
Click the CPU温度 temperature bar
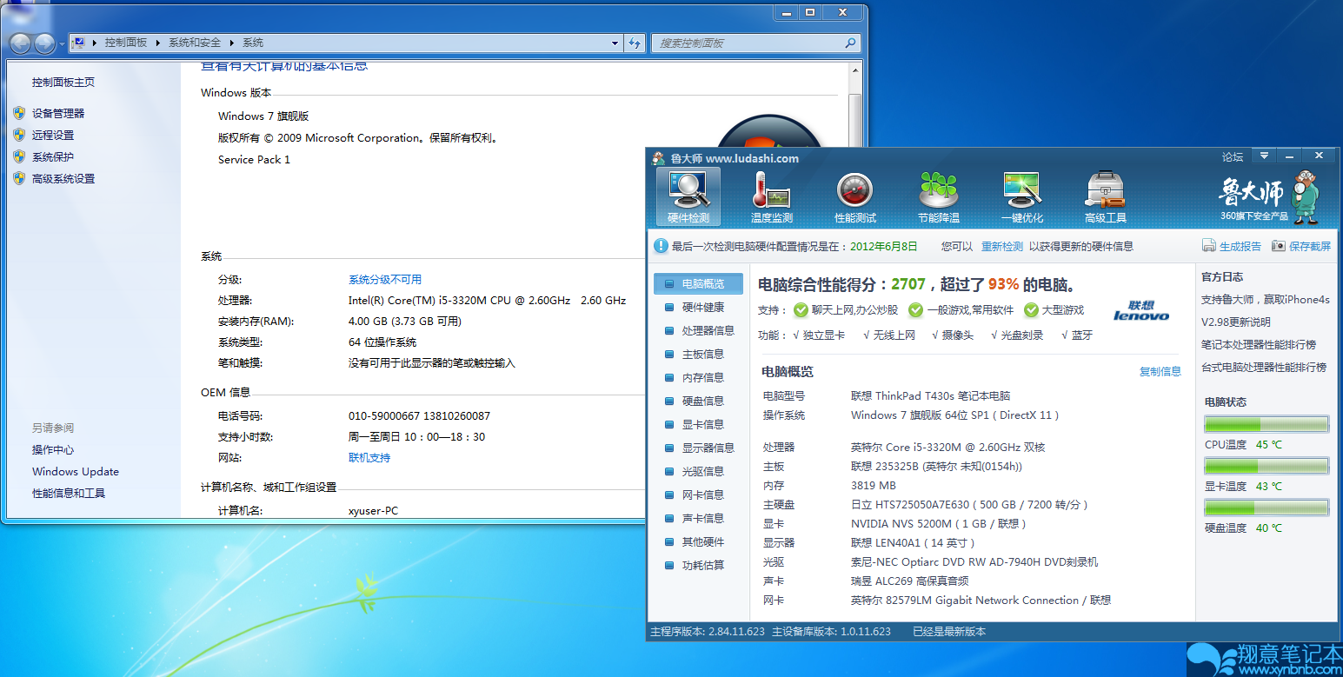pos(1267,424)
